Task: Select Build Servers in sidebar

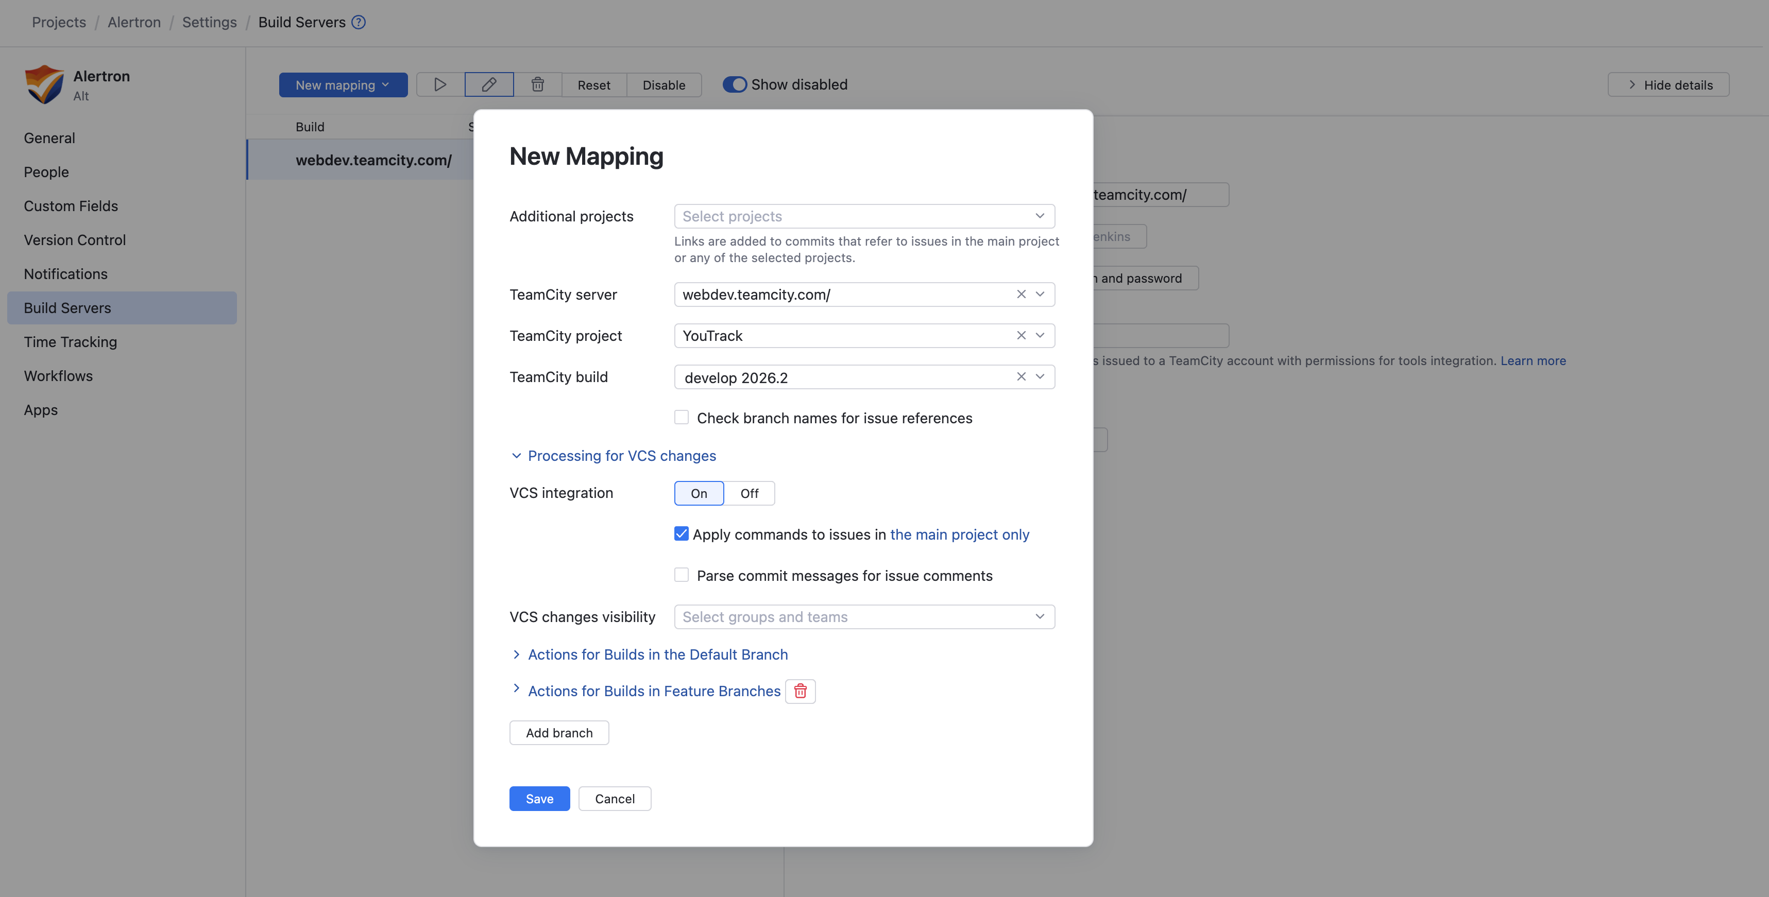Action: tap(122, 308)
